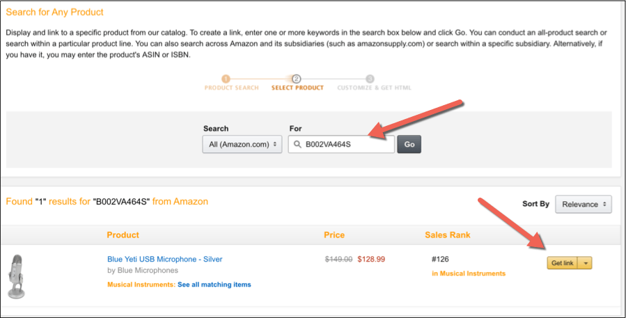Image resolution: width=626 pixels, height=318 pixels.
Task: Click the Blue Yeti microphone thumbnail
Action: click(17, 276)
